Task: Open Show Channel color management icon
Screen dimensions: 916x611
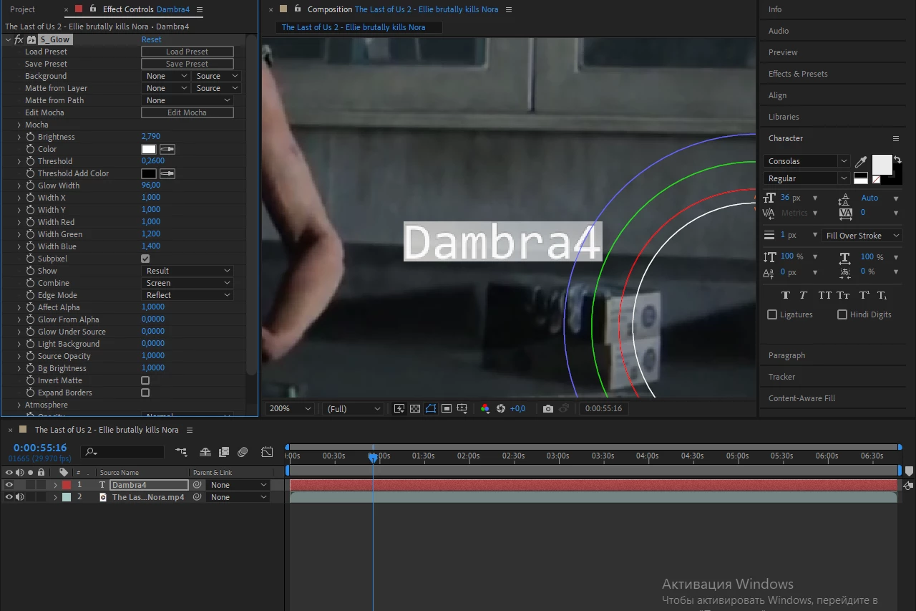Action: (x=485, y=408)
